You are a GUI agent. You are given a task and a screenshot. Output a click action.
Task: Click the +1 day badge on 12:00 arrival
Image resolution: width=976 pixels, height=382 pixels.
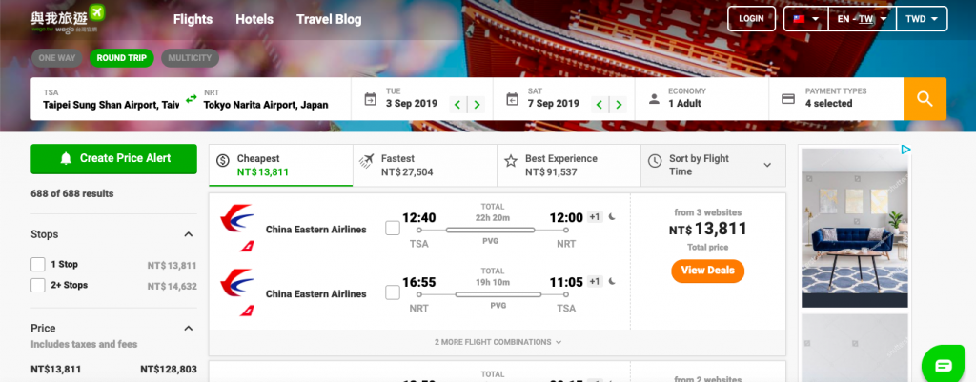click(x=595, y=217)
